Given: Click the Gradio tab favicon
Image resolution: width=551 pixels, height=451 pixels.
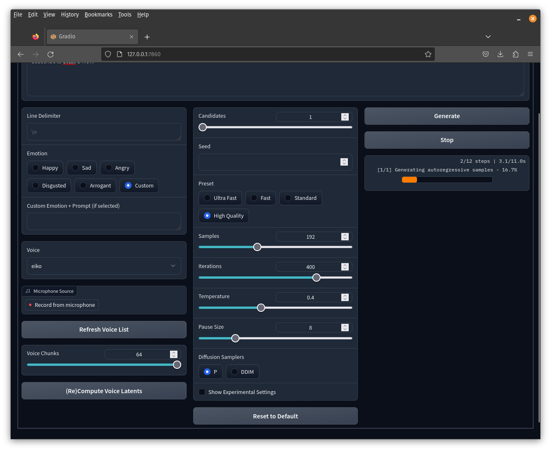Looking at the screenshot, I should (x=53, y=37).
